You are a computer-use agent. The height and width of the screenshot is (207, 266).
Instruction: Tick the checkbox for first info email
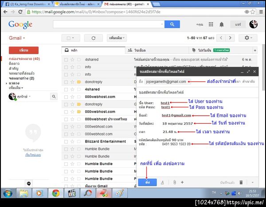(66, 67)
